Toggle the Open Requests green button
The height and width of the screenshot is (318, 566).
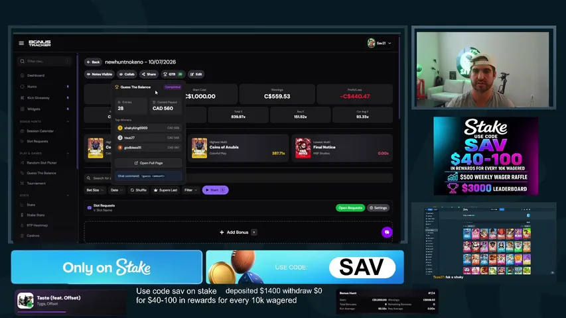[350, 207]
